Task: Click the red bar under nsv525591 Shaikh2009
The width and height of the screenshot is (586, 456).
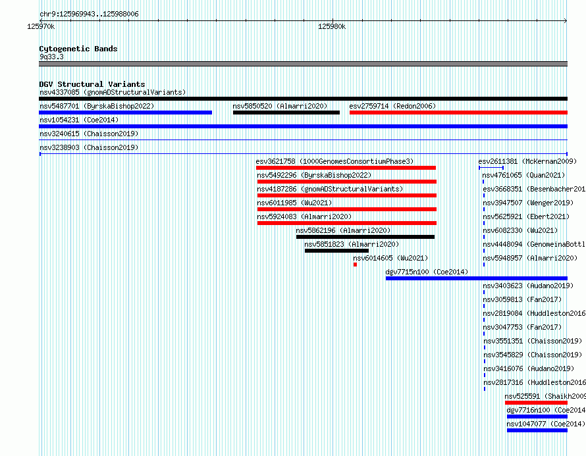Action: (537, 403)
